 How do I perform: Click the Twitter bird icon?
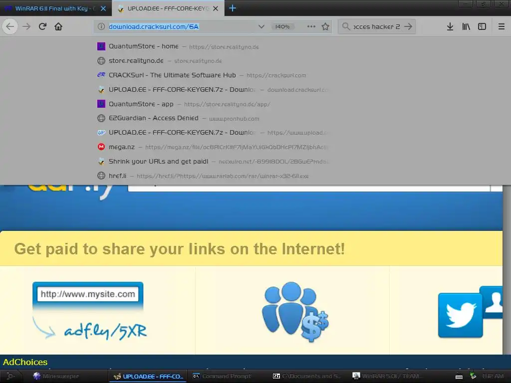pyautogui.click(x=460, y=315)
